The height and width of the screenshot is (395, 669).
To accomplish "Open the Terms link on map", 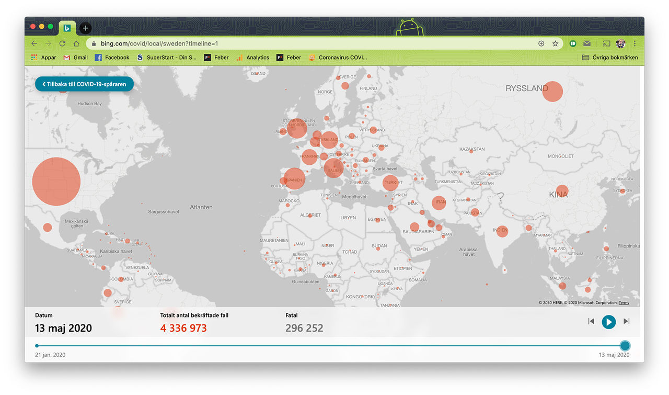I will pos(624,303).
